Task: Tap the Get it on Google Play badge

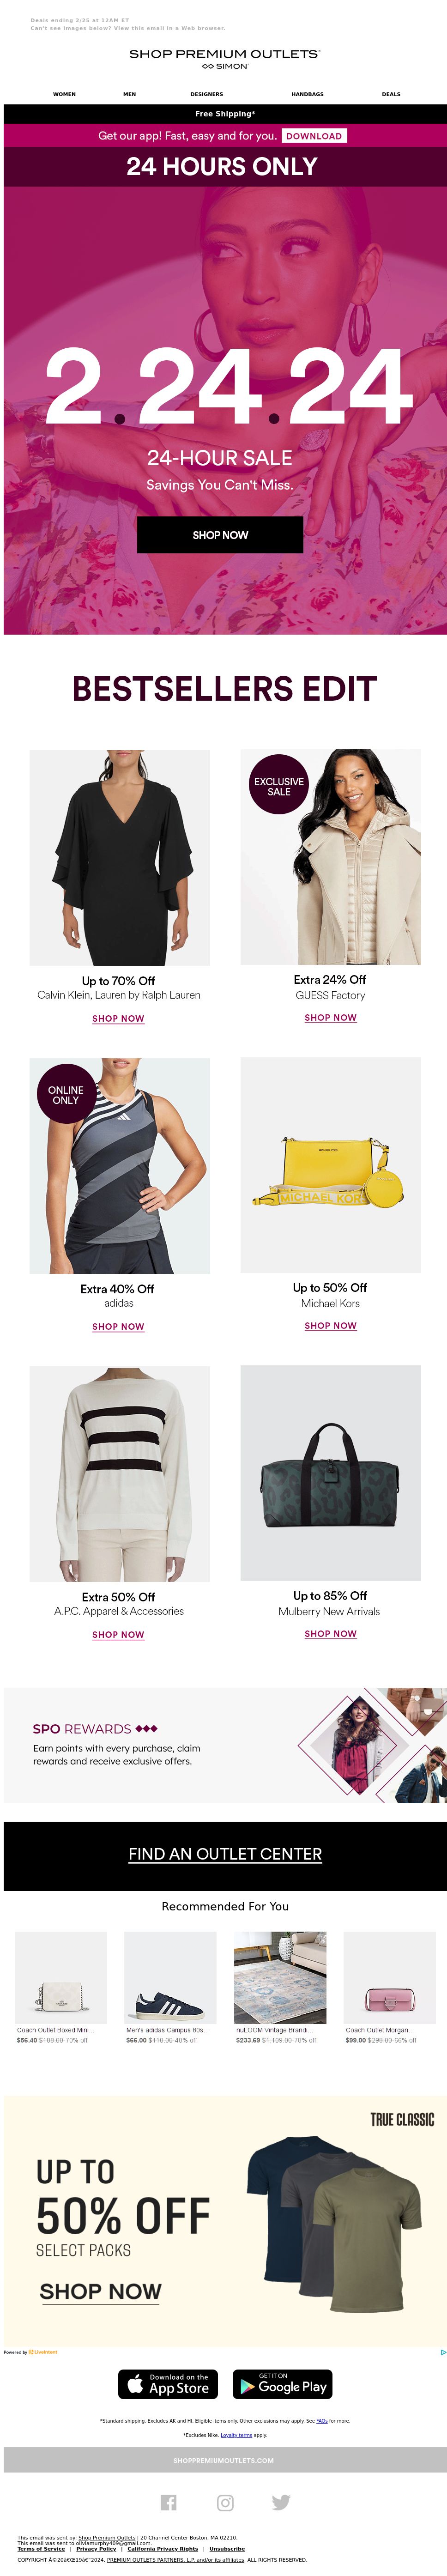Action: click(282, 2383)
